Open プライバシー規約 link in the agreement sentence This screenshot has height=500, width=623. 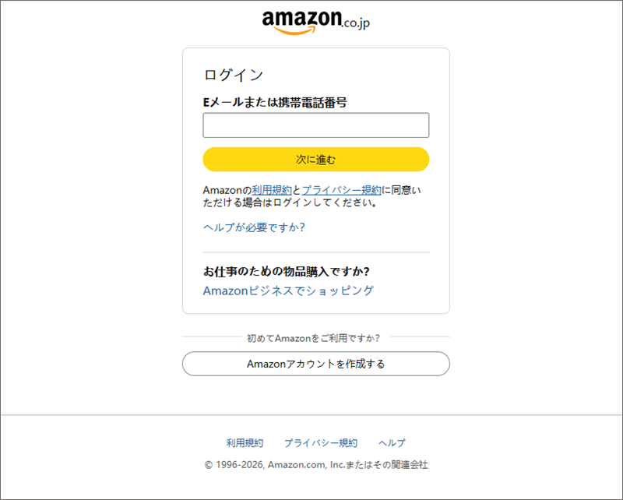(x=342, y=190)
